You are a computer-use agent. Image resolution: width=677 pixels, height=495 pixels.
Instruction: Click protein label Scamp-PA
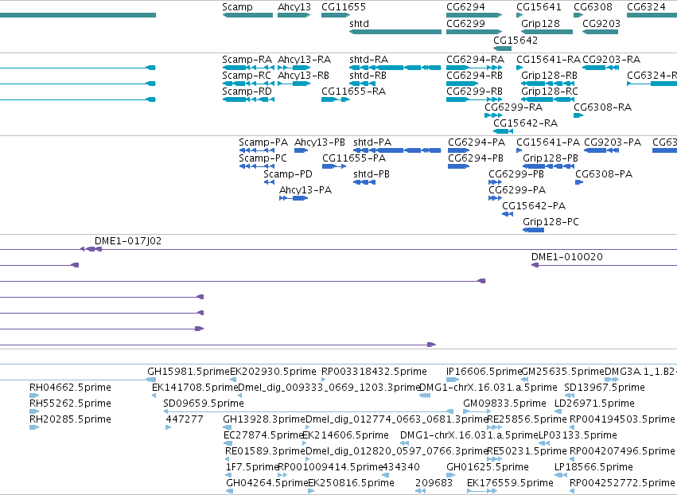(263, 142)
